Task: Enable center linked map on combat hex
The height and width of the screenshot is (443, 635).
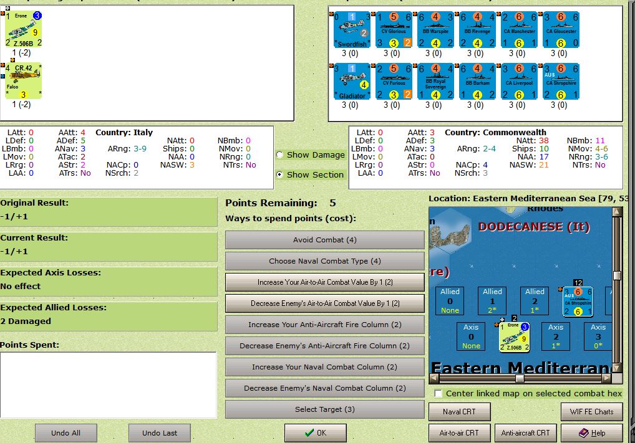Action: [x=528, y=393]
